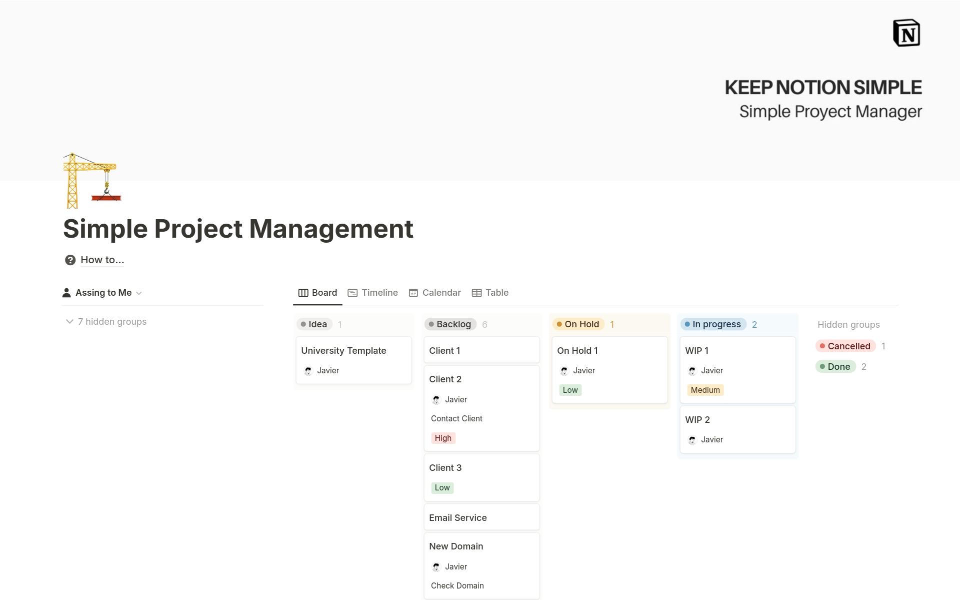Click the person icon next to Assing to Me
The height and width of the screenshot is (600, 960).
(66, 292)
